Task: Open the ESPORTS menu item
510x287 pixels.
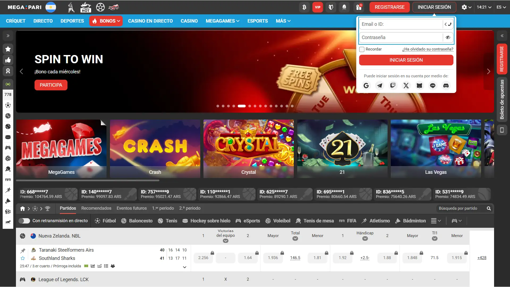Action: 258,21
